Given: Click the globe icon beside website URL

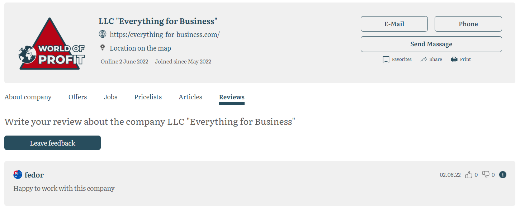Looking at the screenshot, I should (103, 34).
